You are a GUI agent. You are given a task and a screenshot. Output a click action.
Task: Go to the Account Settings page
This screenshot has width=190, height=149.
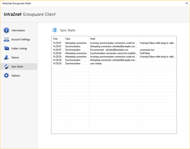tap(19, 39)
